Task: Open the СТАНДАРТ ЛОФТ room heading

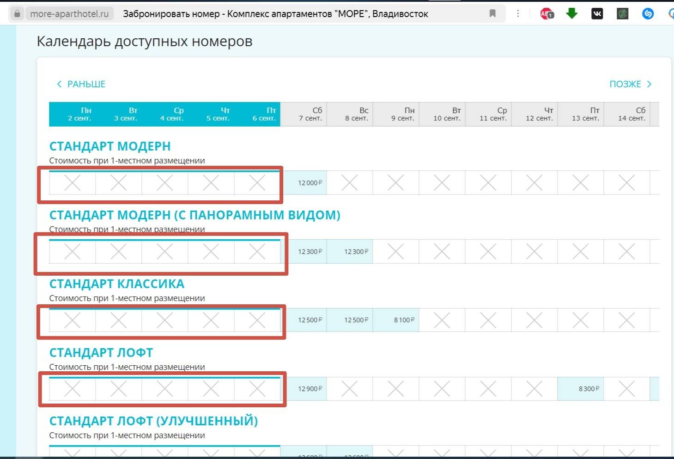Action: (x=101, y=353)
